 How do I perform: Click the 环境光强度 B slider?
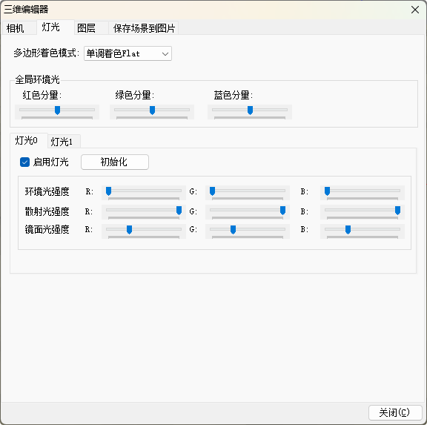coord(363,193)
